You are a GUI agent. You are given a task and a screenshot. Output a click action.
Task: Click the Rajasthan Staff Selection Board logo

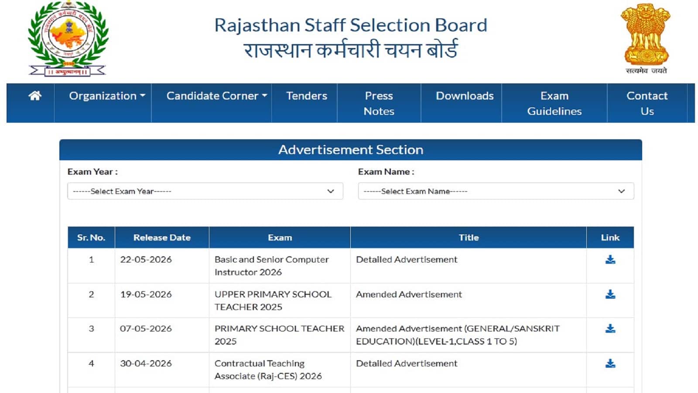68,40
